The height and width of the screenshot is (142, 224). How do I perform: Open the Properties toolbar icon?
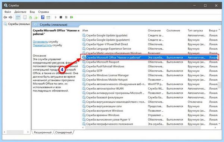(x=25, y=17)
